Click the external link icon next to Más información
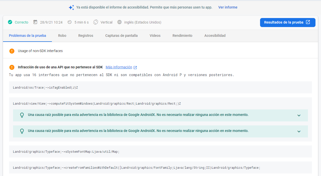The width and height of the screenshot is (321, 176). 135,67
